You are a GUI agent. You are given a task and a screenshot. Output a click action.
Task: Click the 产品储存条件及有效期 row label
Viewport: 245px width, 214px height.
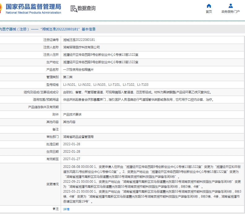coord(43,107)
